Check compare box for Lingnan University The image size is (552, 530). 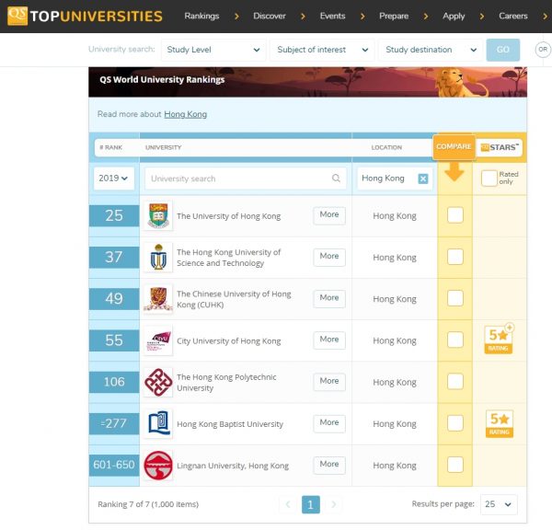pyautogui.click(x=454, y=464)
